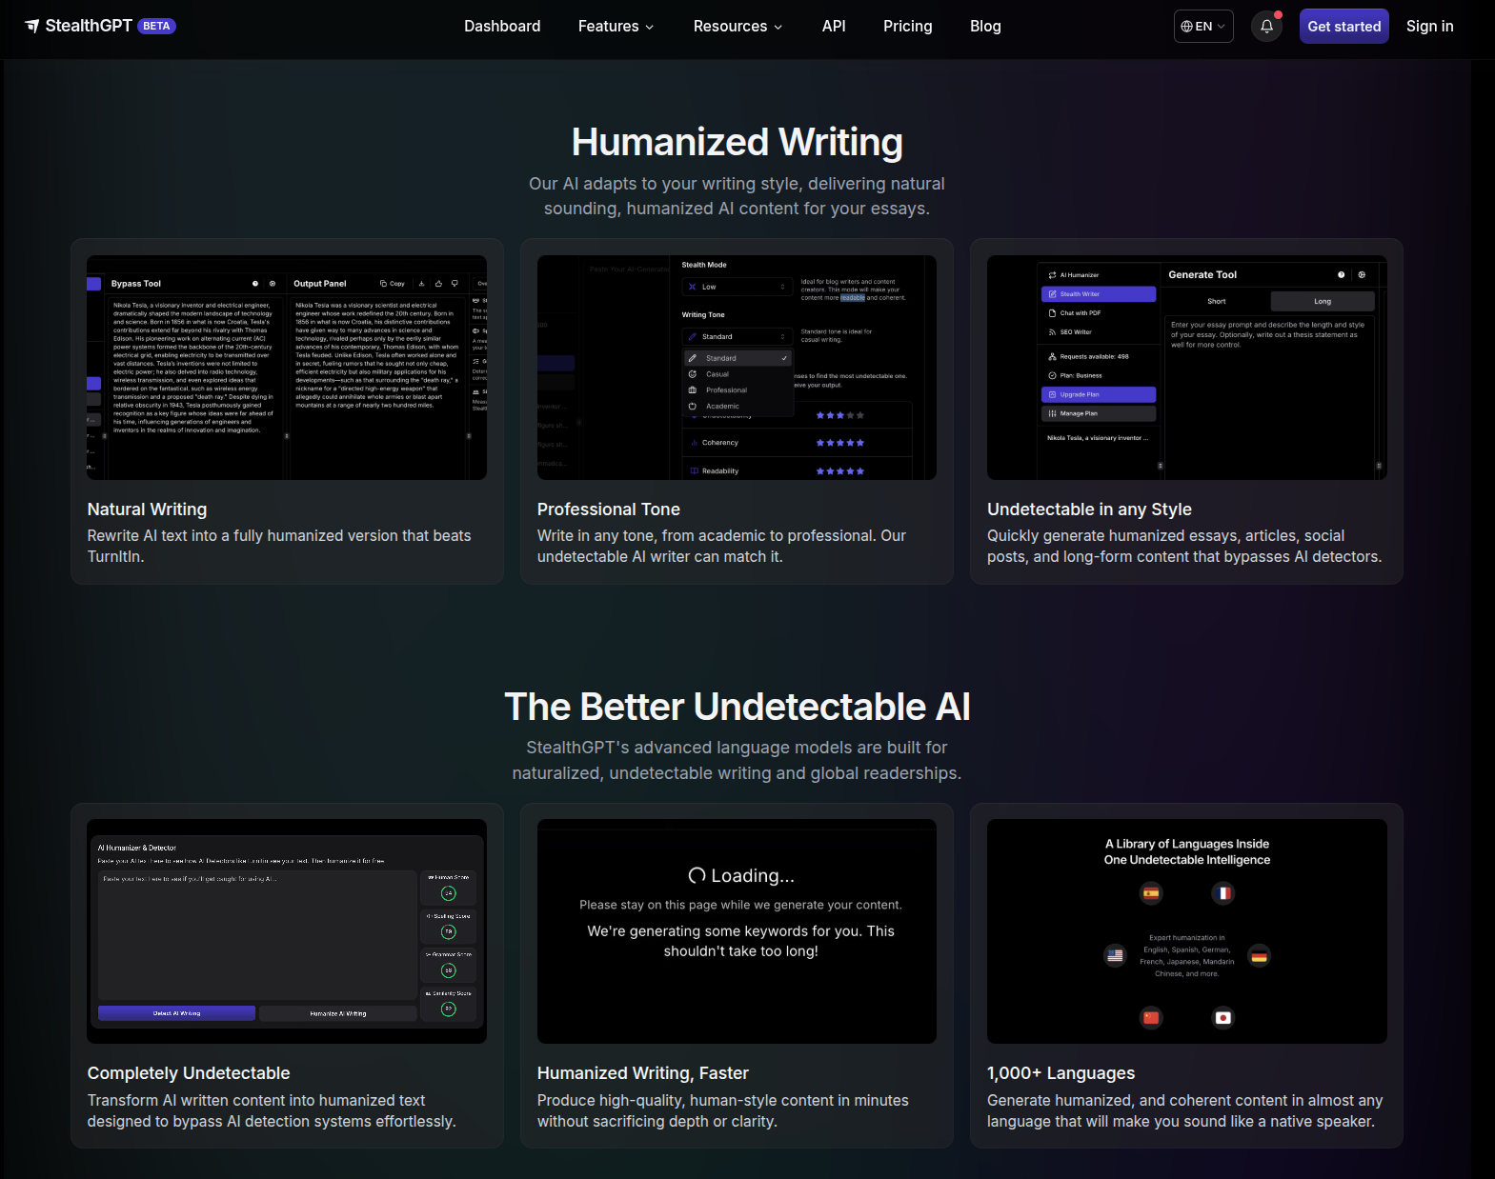Click the Plan: Business text

point(1081,376)
